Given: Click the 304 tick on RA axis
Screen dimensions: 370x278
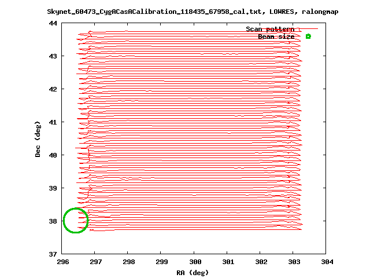Looking at the screenshot, I should pyautogui.click(x=326, y=262).
